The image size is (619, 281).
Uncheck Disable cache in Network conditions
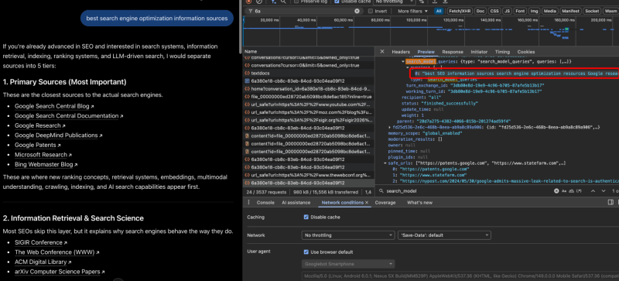click(x=306, y=217)
